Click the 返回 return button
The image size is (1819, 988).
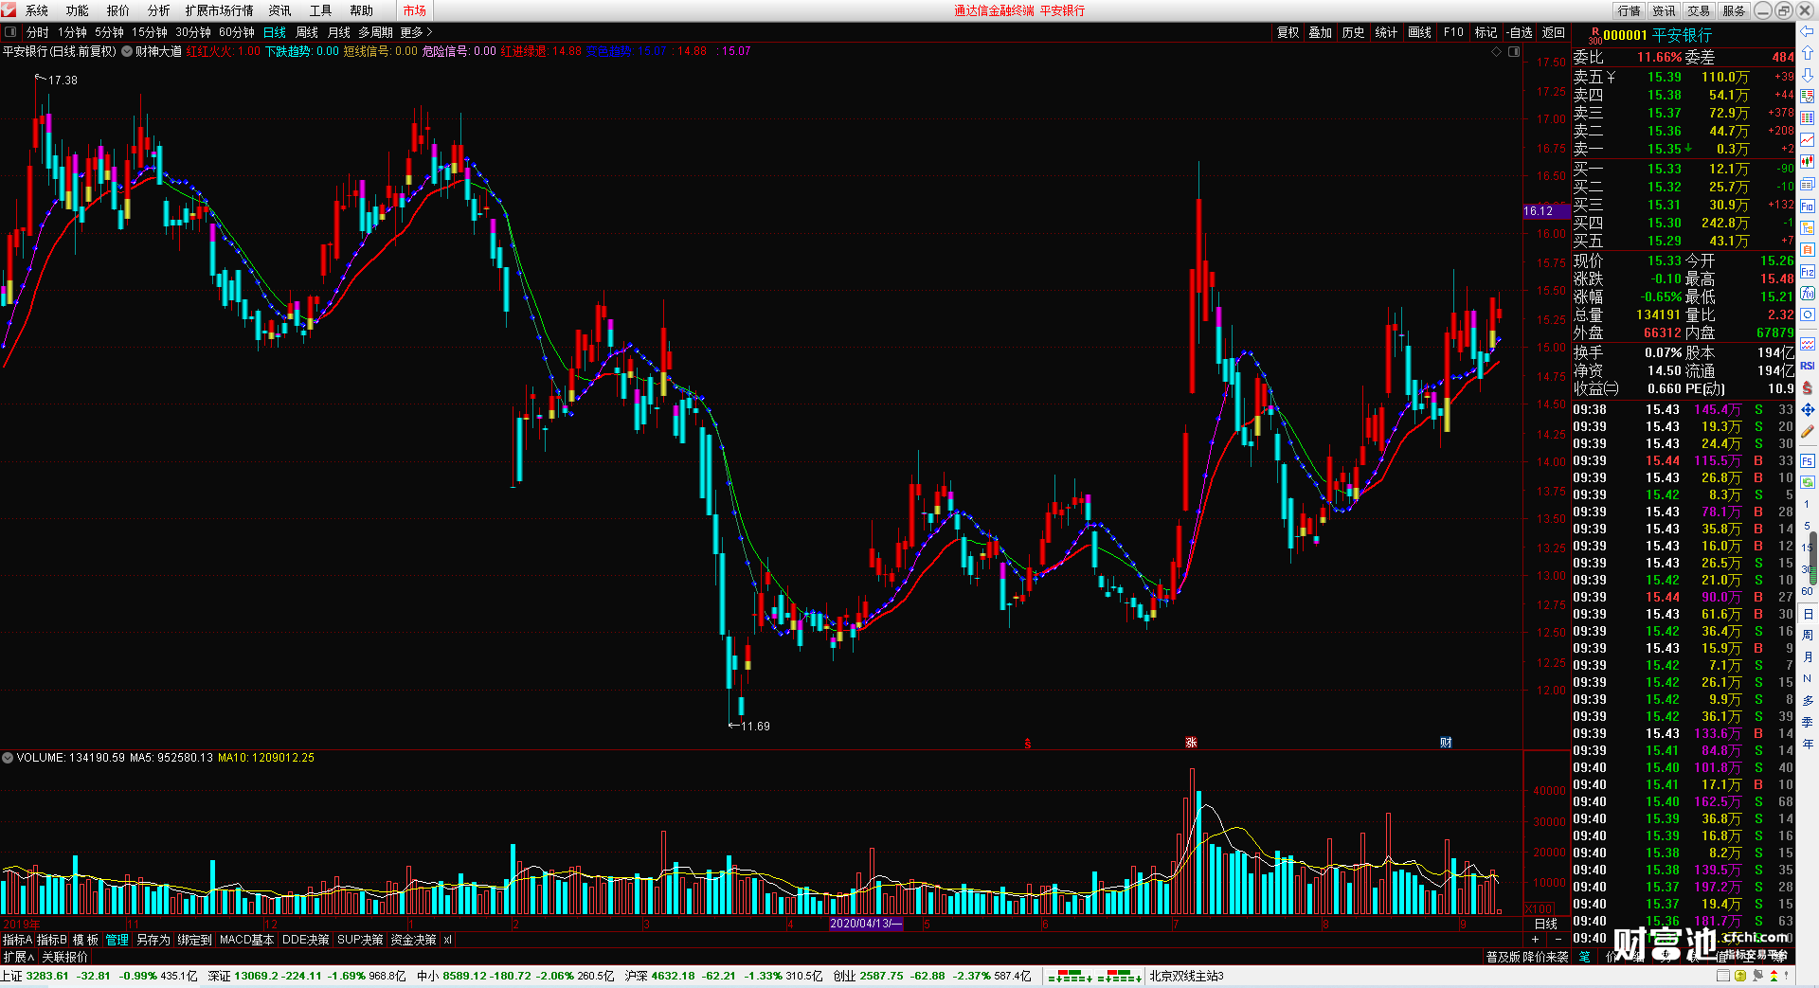pos(1554,32)
